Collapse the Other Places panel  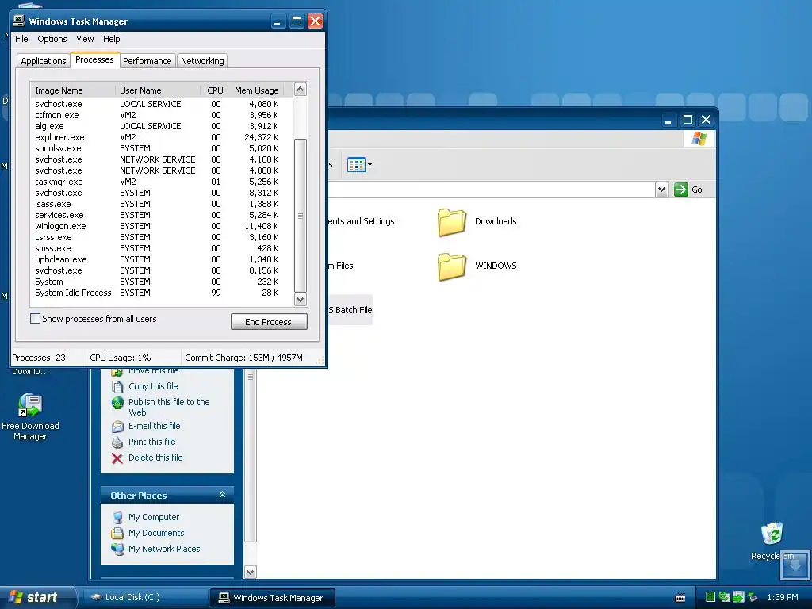[222, 495]
